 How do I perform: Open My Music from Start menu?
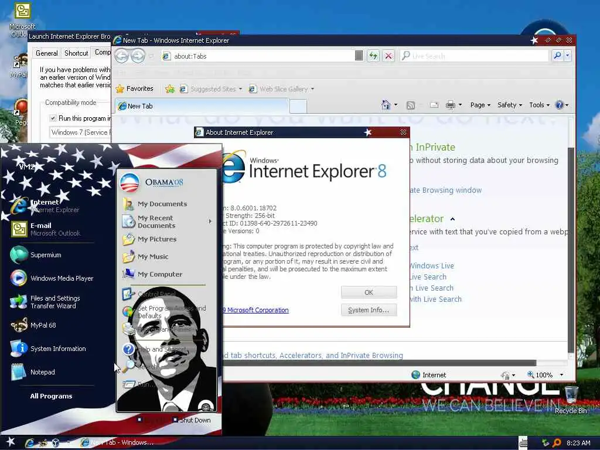click(x=153, y=257)
